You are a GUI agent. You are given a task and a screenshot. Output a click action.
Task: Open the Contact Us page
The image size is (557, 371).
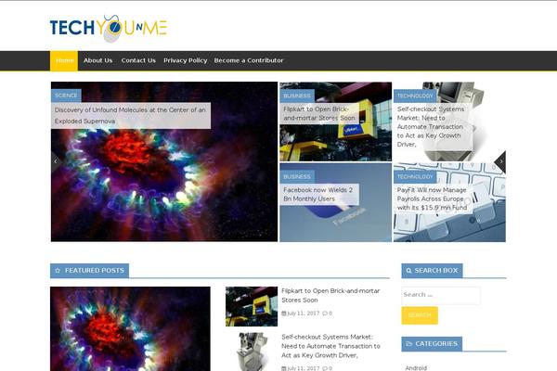tap(138, 60)
